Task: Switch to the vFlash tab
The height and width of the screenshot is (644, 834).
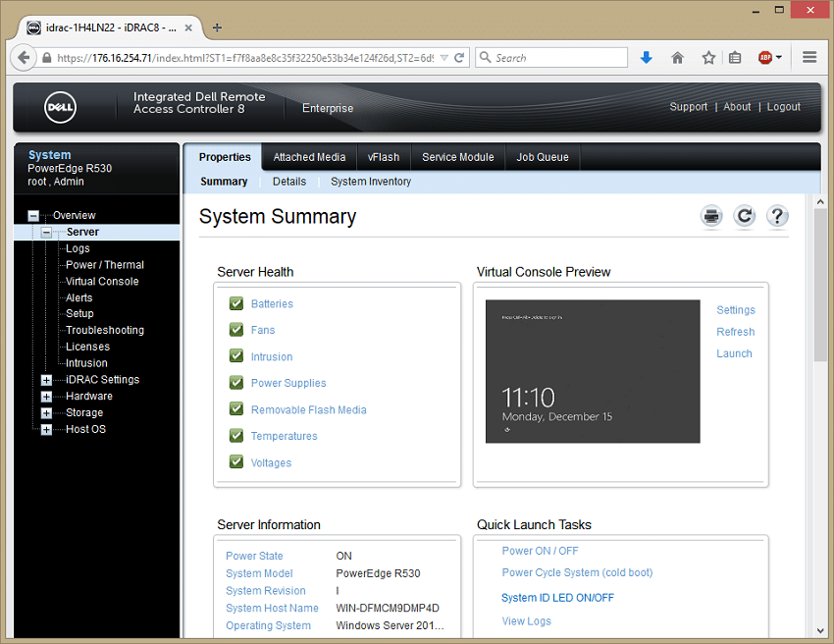Action: [384, 157]
